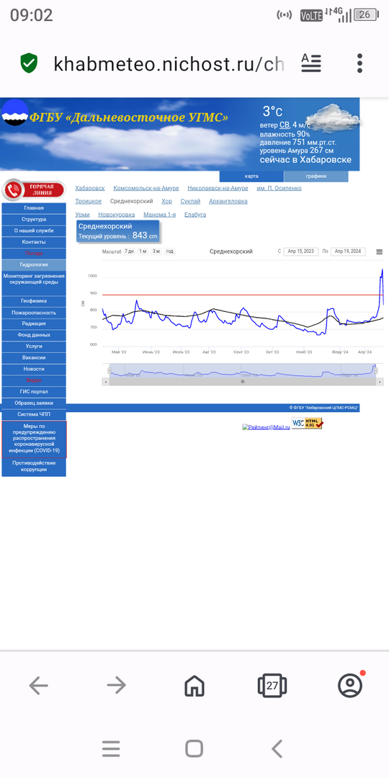Select the год zoom range

[x=170, y=251]
